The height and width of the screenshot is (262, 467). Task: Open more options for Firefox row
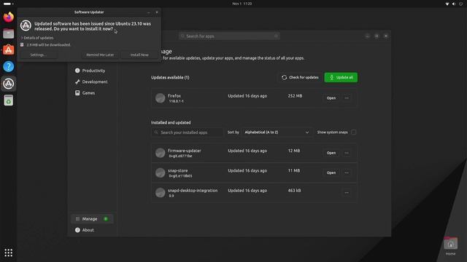pos(347,98)
